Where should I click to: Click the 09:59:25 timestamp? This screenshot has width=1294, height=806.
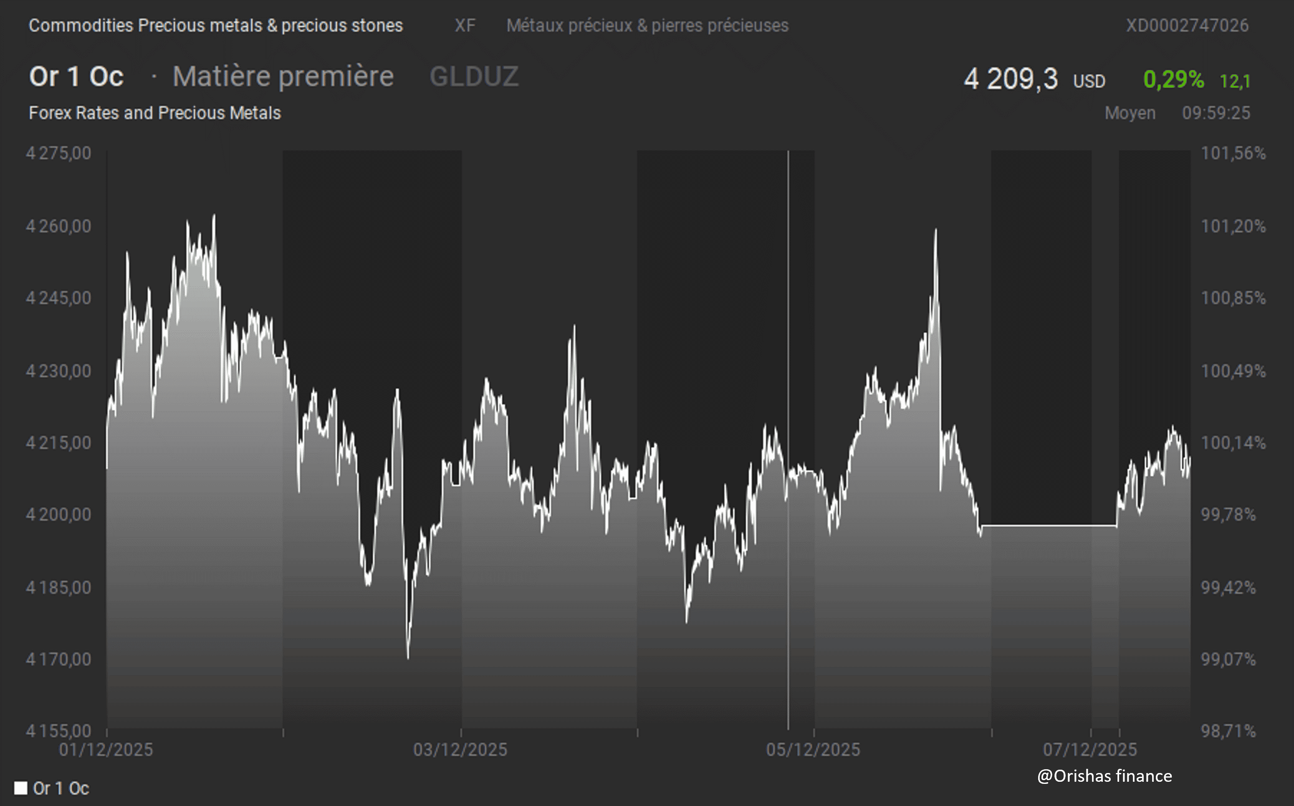[x=1216, y=112]
